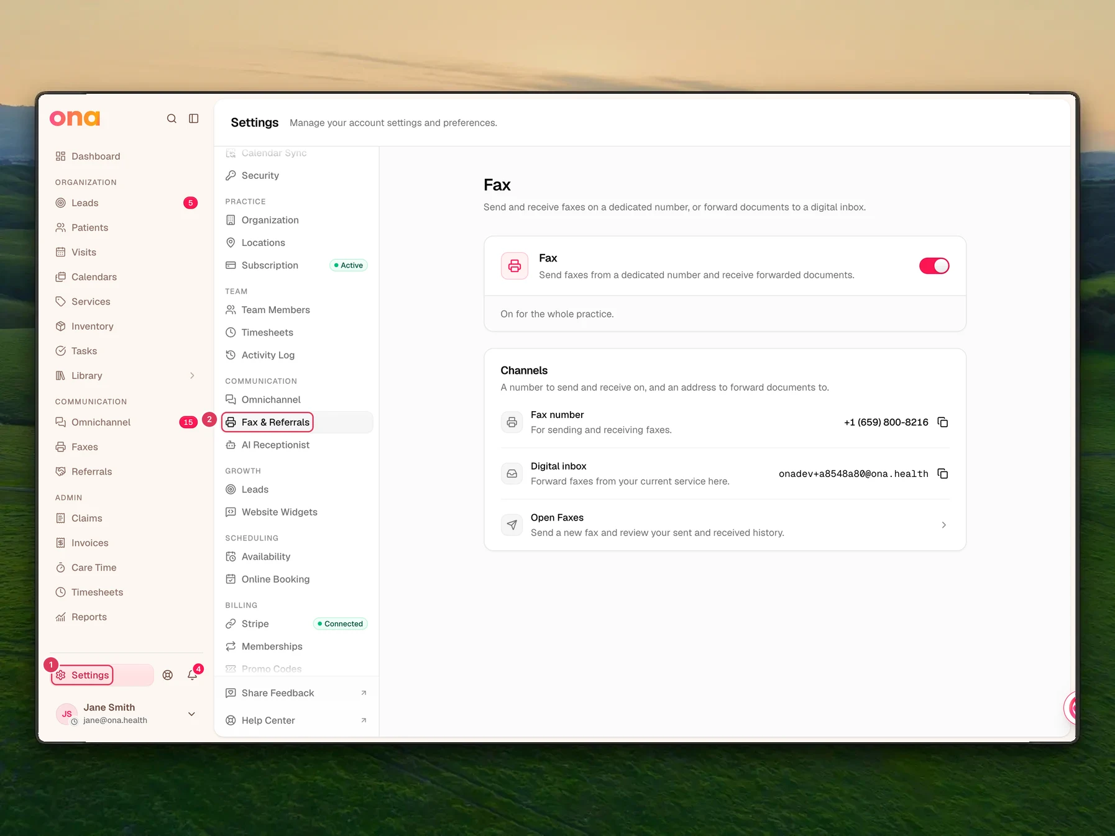Click the ona logo
The height and width of the screenshot is (836, 1115).
click(x=75, y=118)
